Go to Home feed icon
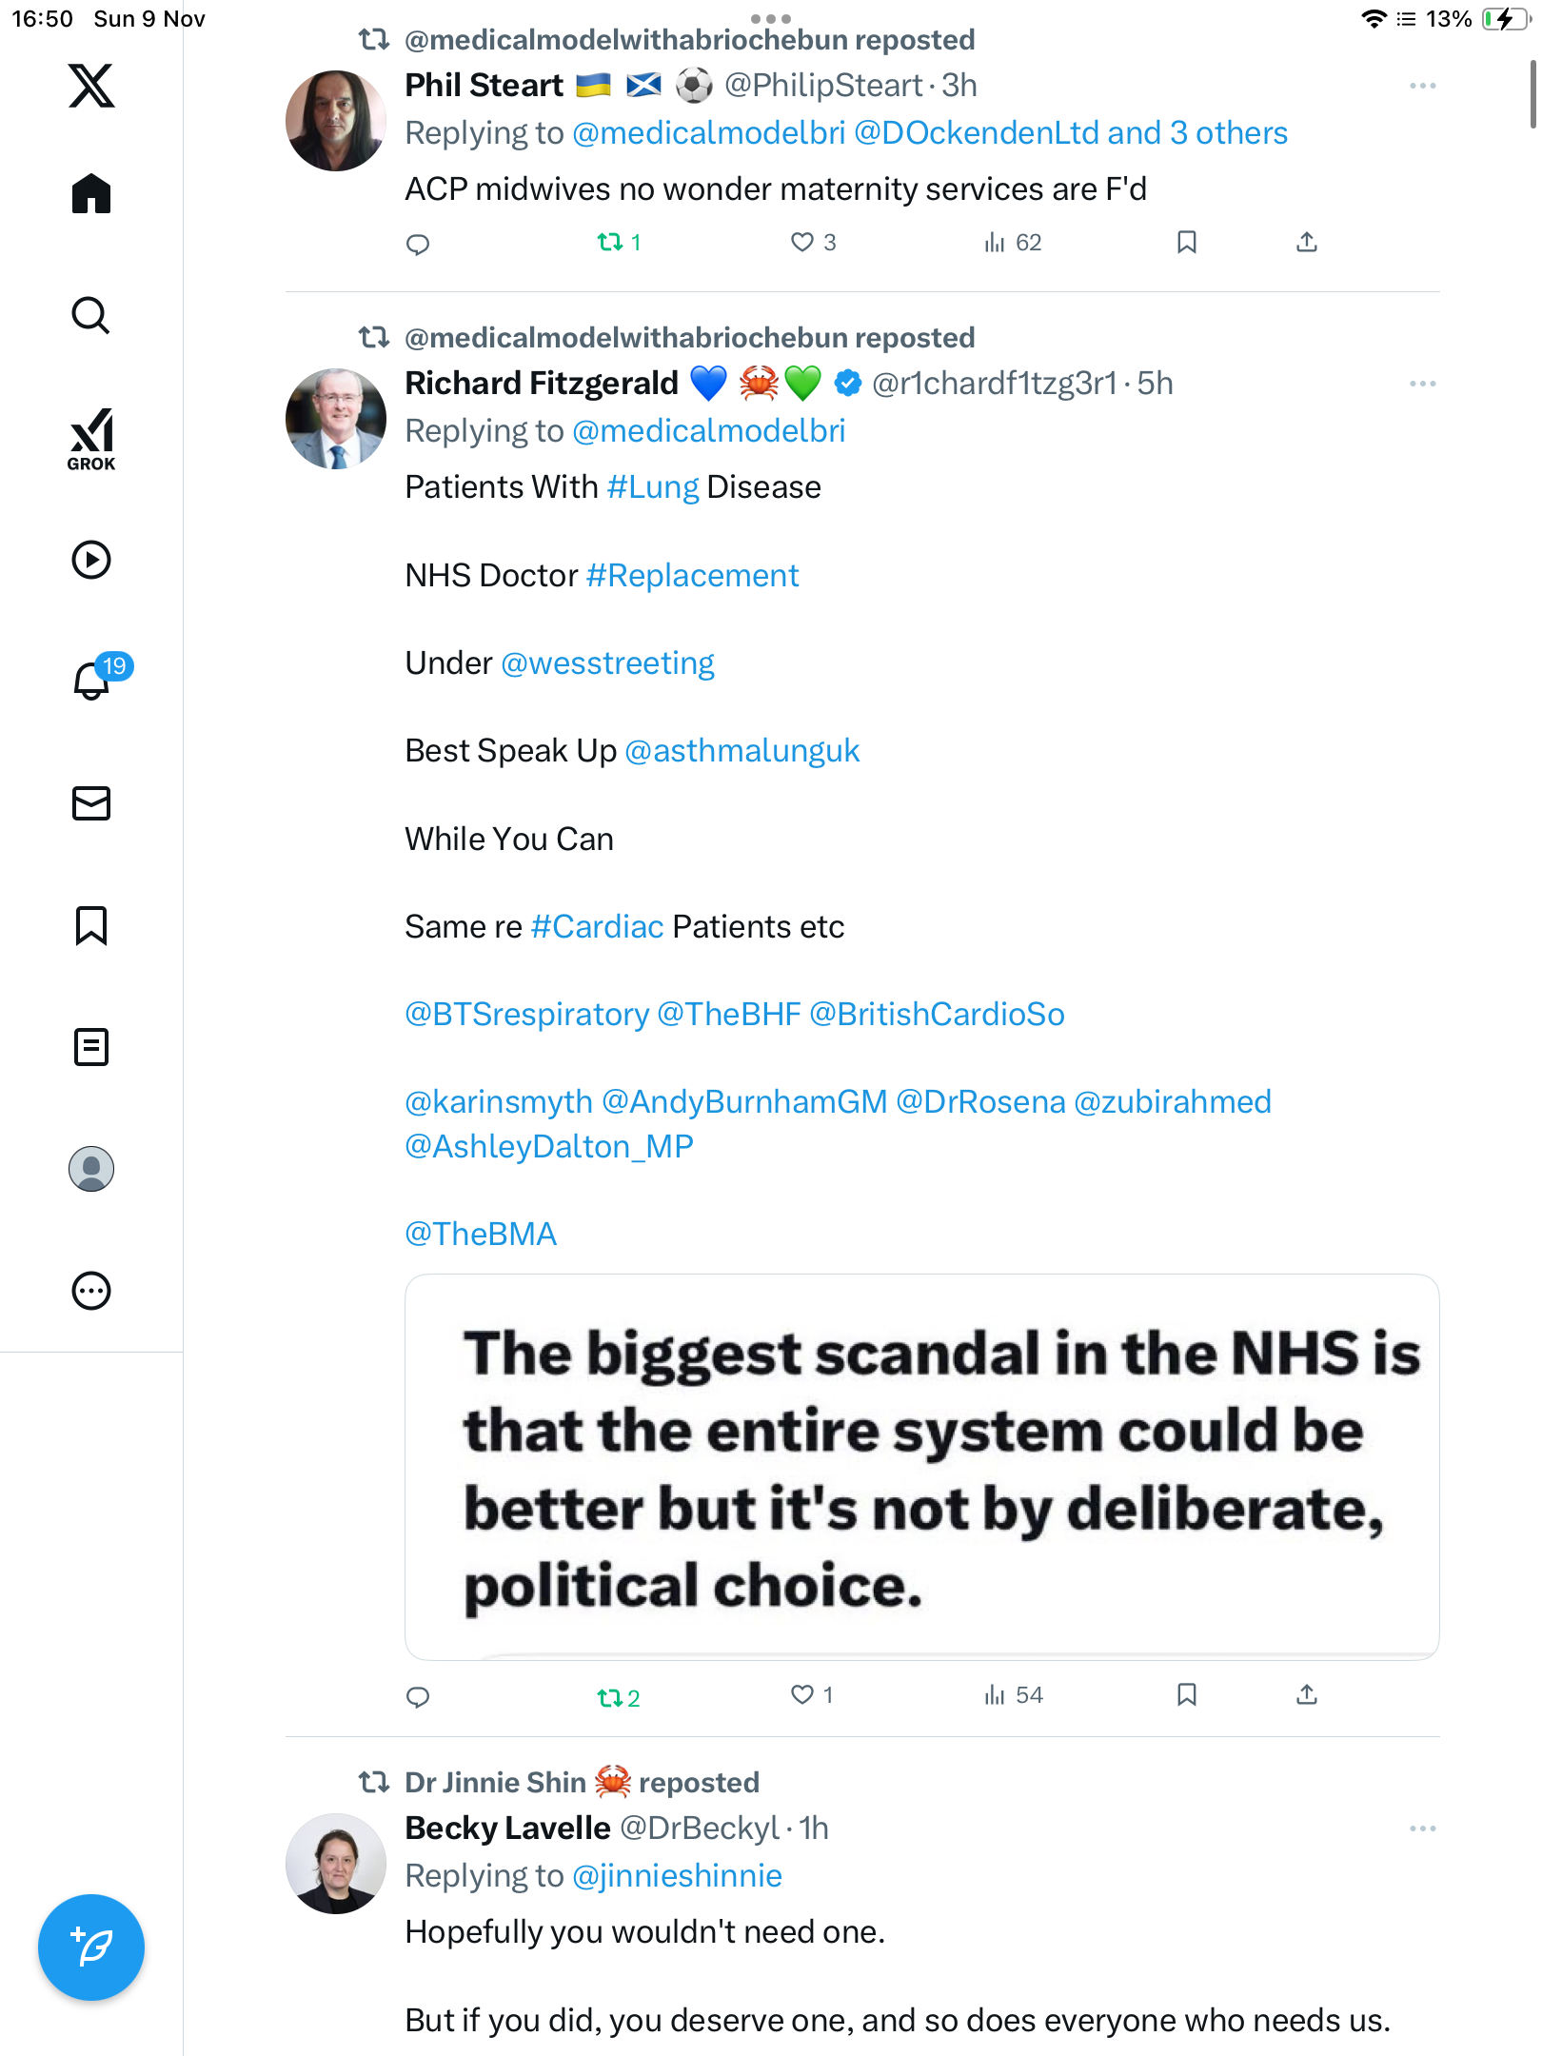The image size is (1542, 2056). pyautogui.click(x=91, y=194)
